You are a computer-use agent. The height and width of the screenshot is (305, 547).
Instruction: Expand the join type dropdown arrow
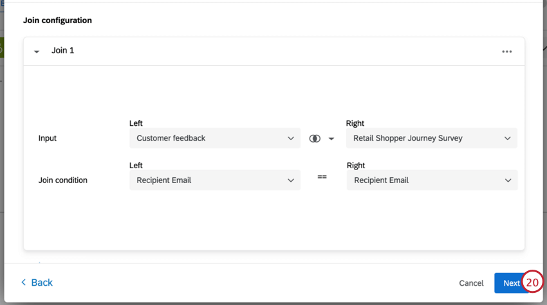pyautogui.click(x=331, y=138)
